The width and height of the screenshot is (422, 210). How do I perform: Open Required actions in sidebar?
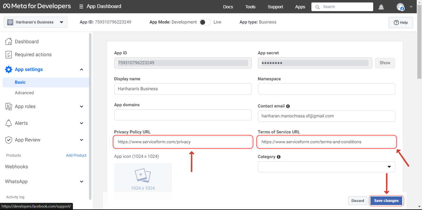click(x=33, y=55)
